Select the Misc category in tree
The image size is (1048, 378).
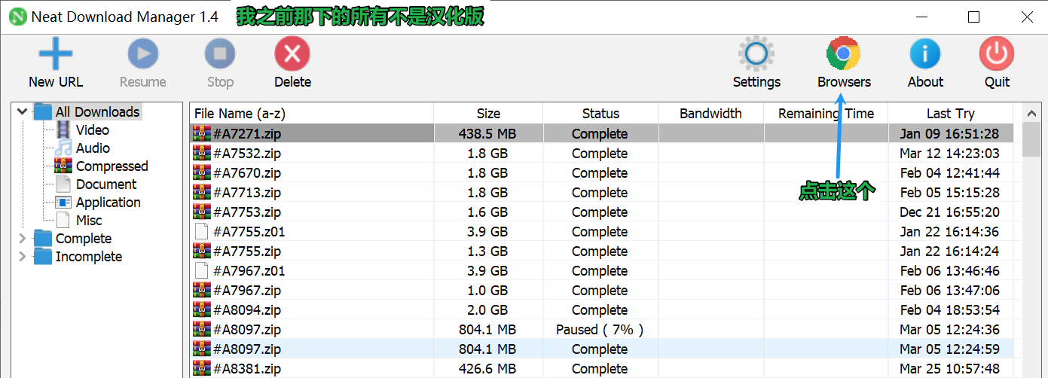pyautogui.click(x=89, y=221)
